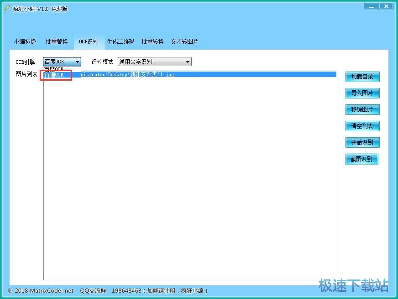Viewport: 398px width, 299px height.
Task: Click the 导入图片 button
Action: coord(362,93)
